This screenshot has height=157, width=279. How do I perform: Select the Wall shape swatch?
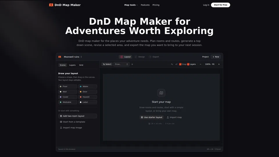68,92
